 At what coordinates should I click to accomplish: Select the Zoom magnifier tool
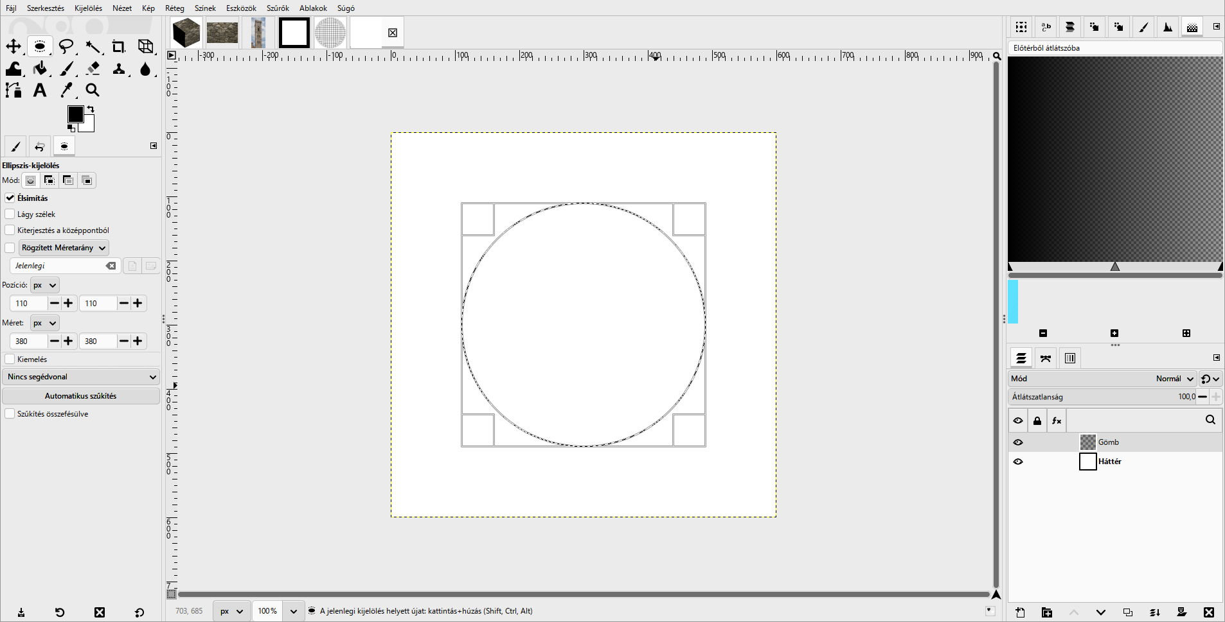tap(93, 91)
